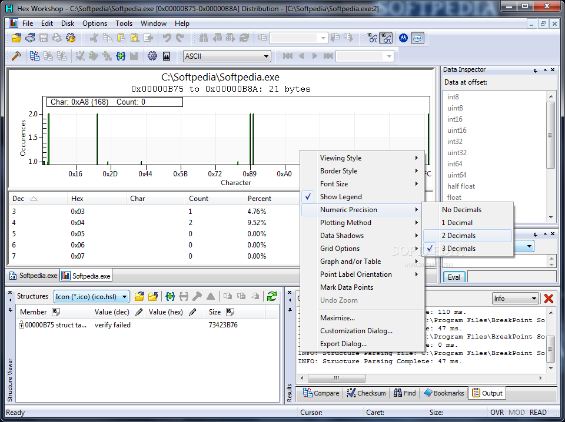Viewport: 565px width, 422px height.
Task: Sort table by Count column header
Action: coord(214,199)
